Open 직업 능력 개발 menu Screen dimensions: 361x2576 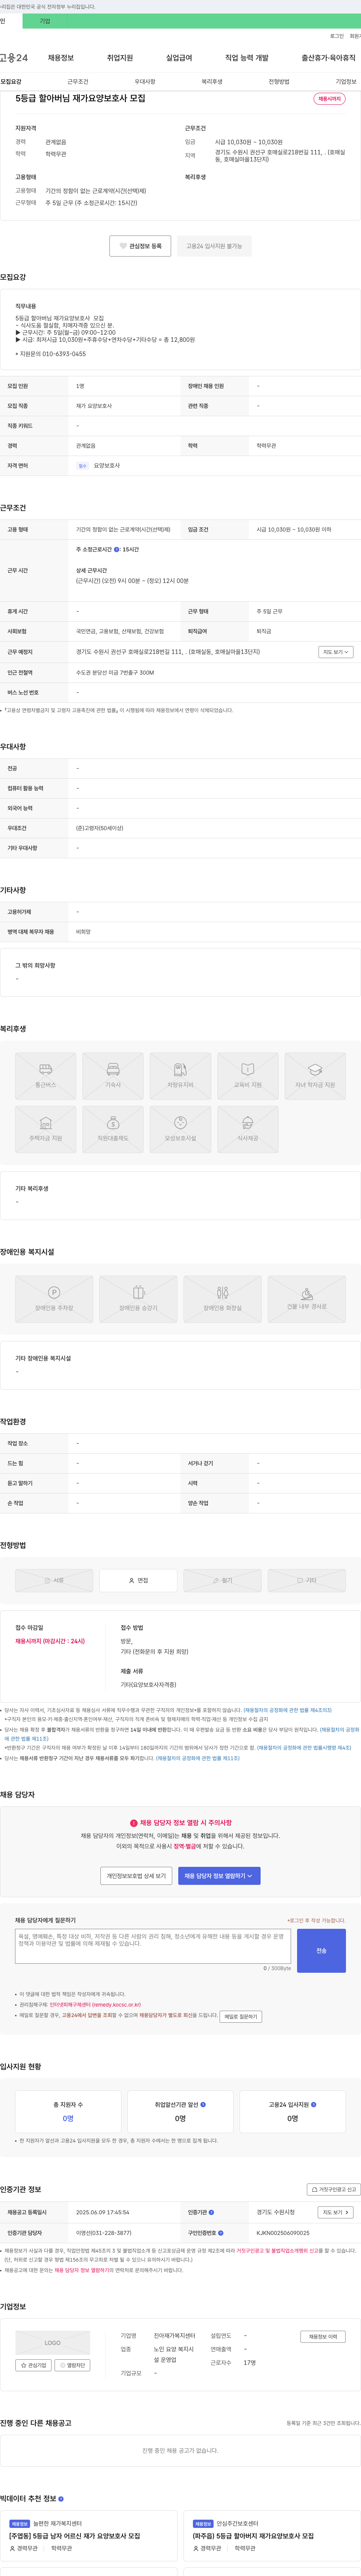tap(247, 58)
